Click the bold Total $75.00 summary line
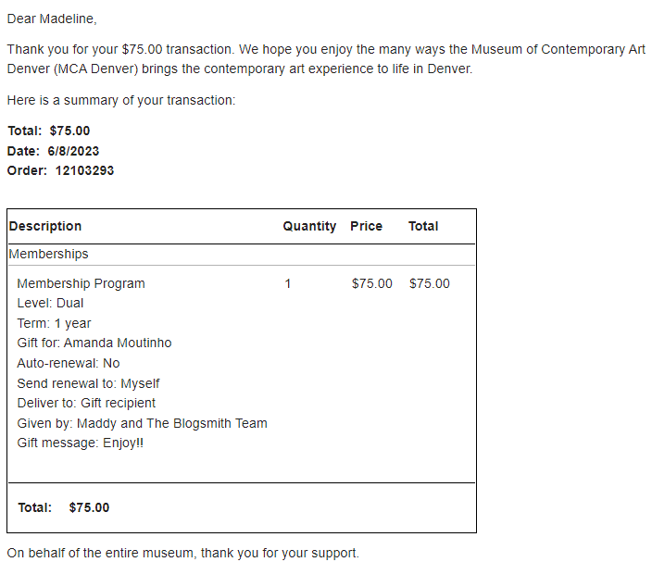 [49, 131]
